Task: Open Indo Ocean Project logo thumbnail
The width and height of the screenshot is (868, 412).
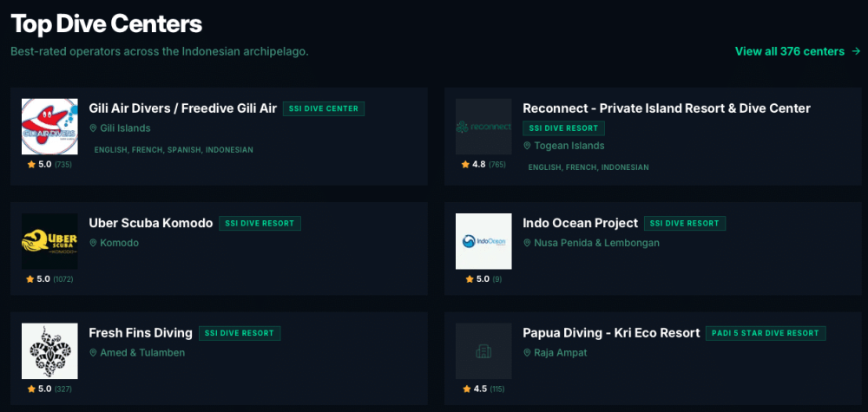Action: tap(483, 242)
